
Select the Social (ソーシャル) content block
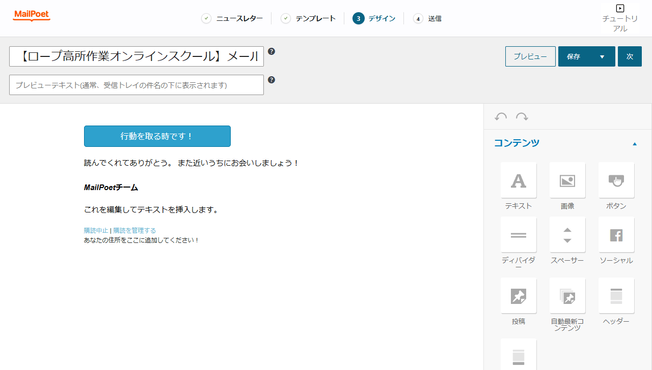616,235
